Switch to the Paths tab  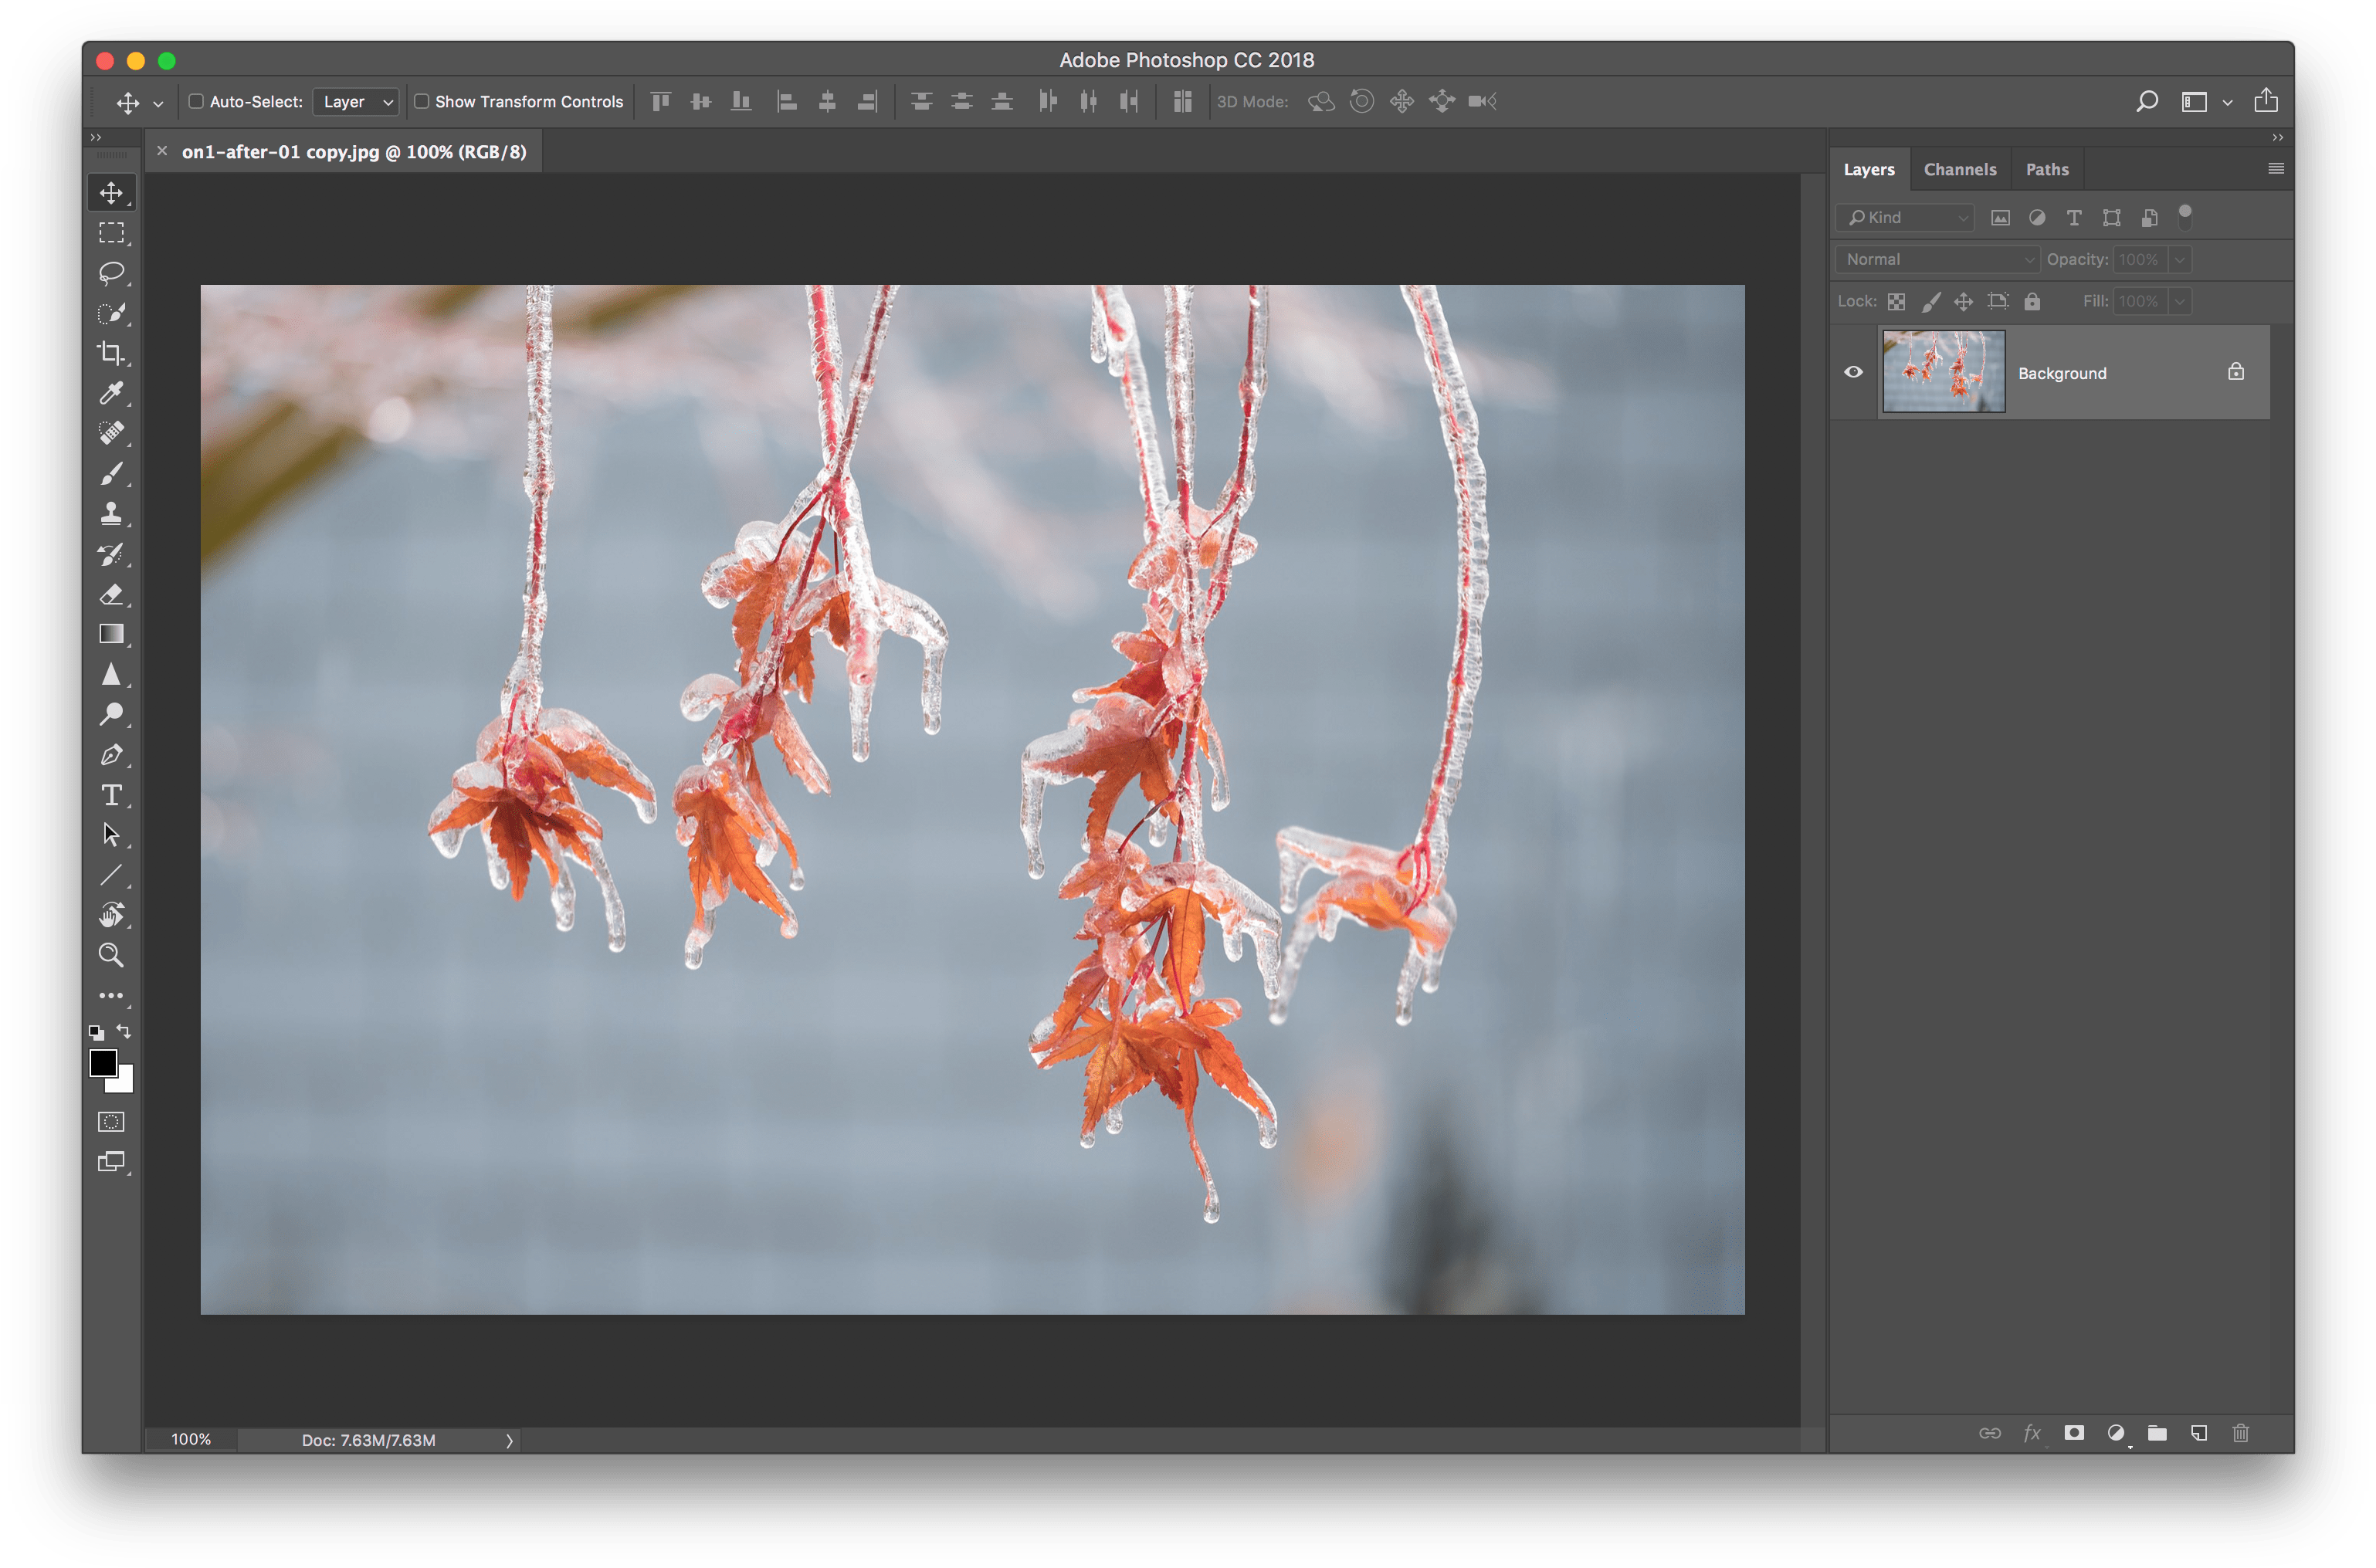2046,169
